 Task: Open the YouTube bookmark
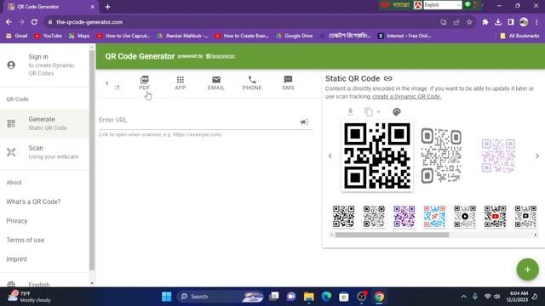[x=48, y=36]
